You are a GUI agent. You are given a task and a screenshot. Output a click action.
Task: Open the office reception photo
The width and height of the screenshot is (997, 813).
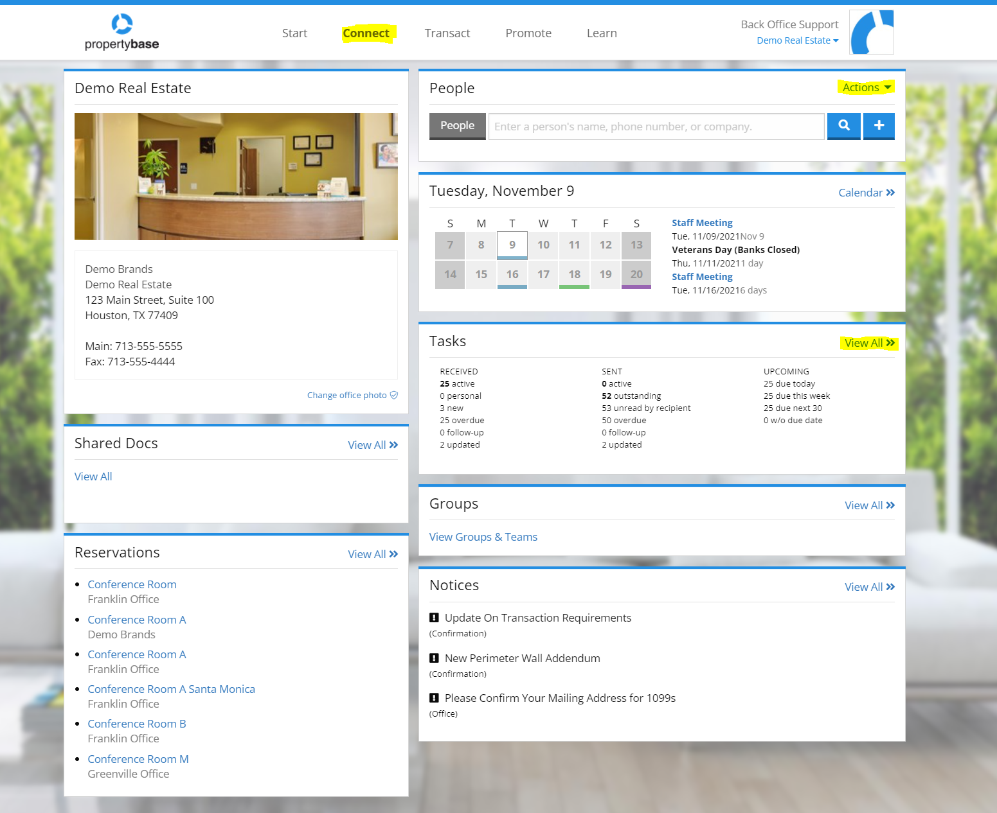coord(236,177)
